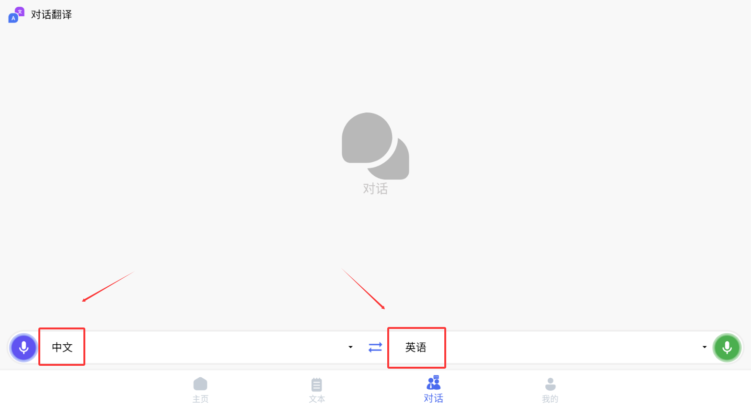
Task: Swap languages with the blue arrows icon
Action: pos(375,347)
